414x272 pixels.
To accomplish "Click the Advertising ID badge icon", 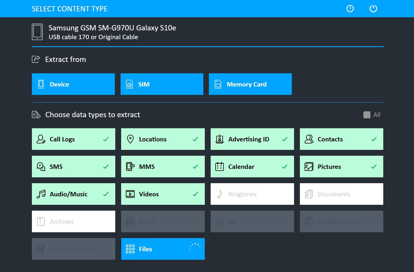I will [x=219, y=139].
